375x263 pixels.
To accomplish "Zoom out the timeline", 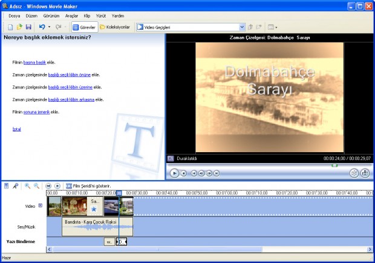I will pyautogui.click(x=36, y=186).
